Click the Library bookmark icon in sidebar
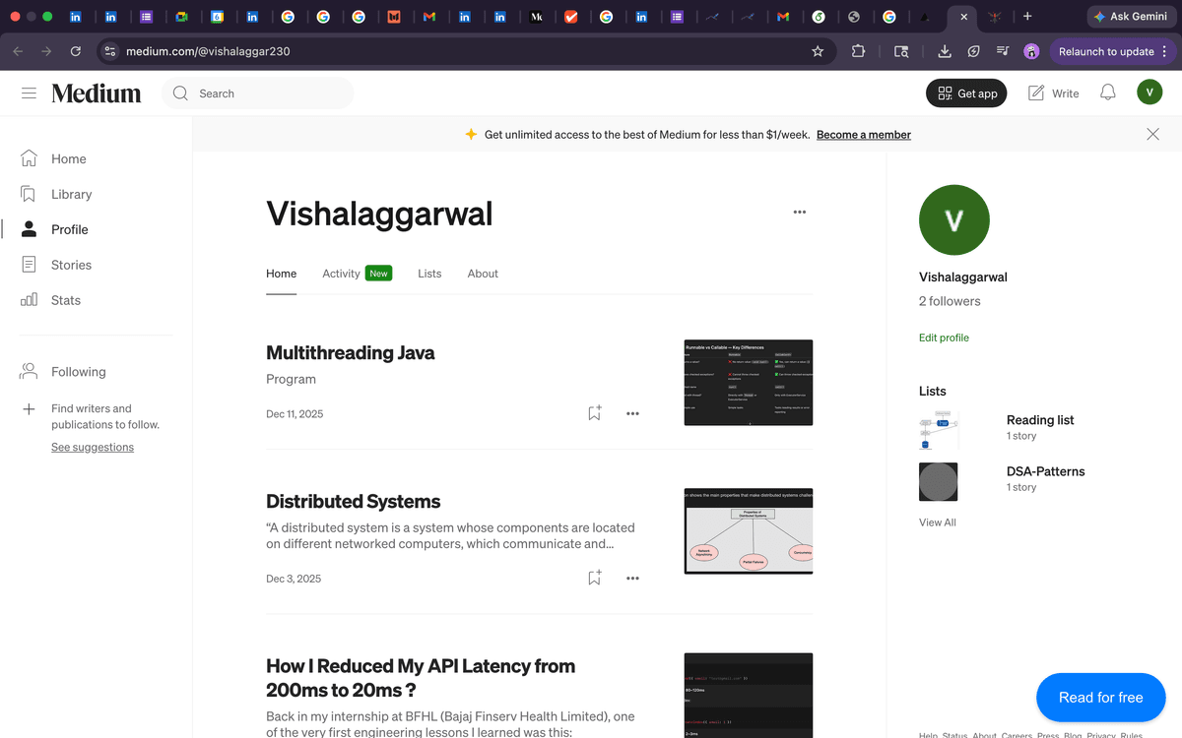The width and height of the screenshot is (1182, 738). pos(29,194)
